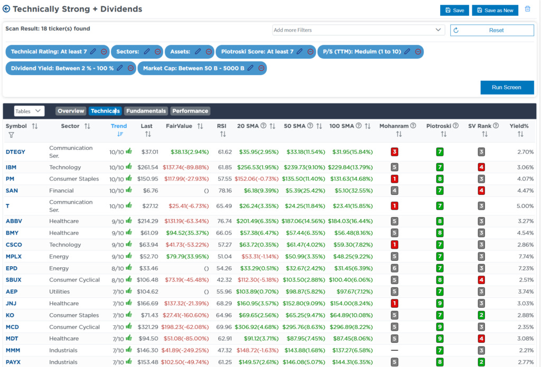The width and height of the screenshot is (541, 367).
Task: Sort the table by Yield%
Action: [x=520, y=134]
